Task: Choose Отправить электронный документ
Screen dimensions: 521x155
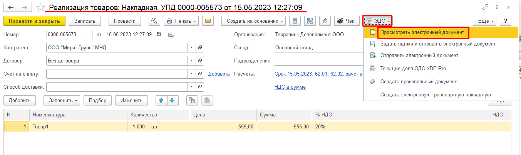Action: point(419,55)
